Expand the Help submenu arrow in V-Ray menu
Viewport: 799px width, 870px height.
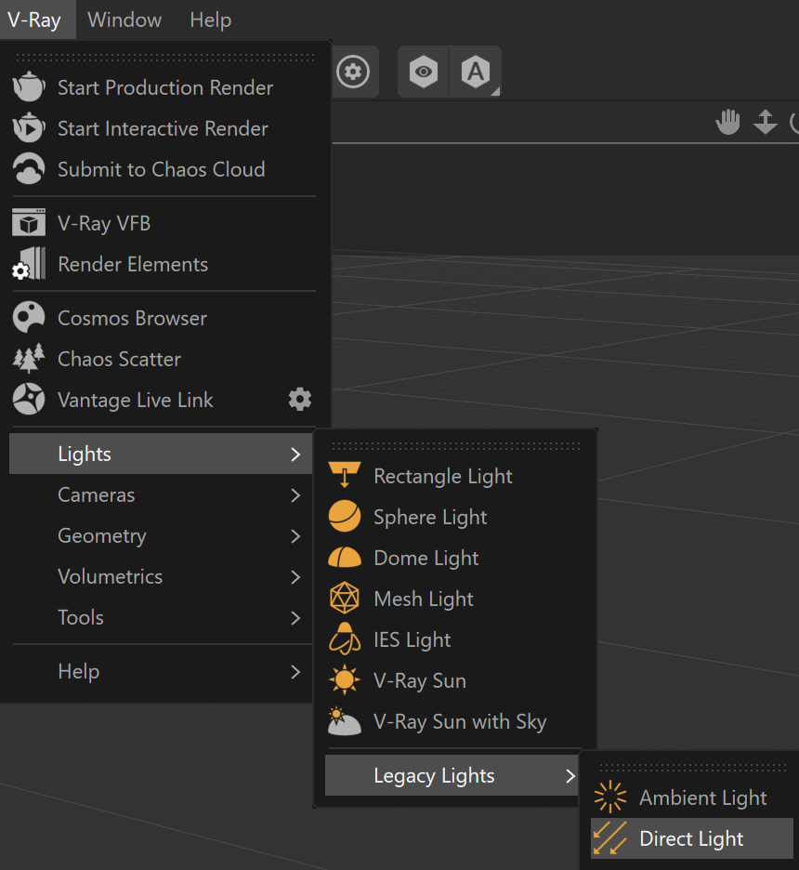[295, 672]
